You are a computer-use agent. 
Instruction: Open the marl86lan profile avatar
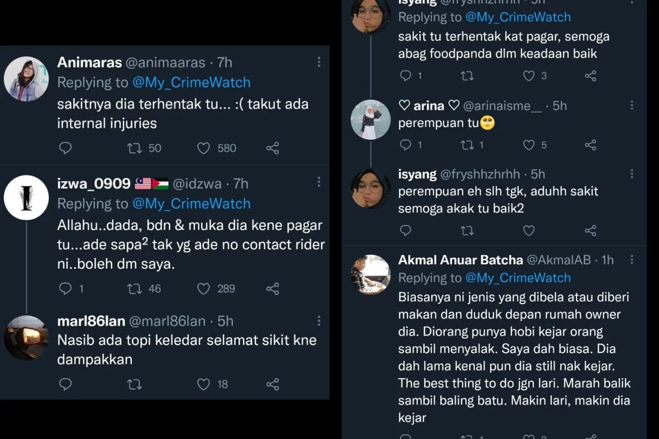pos(26,338)
